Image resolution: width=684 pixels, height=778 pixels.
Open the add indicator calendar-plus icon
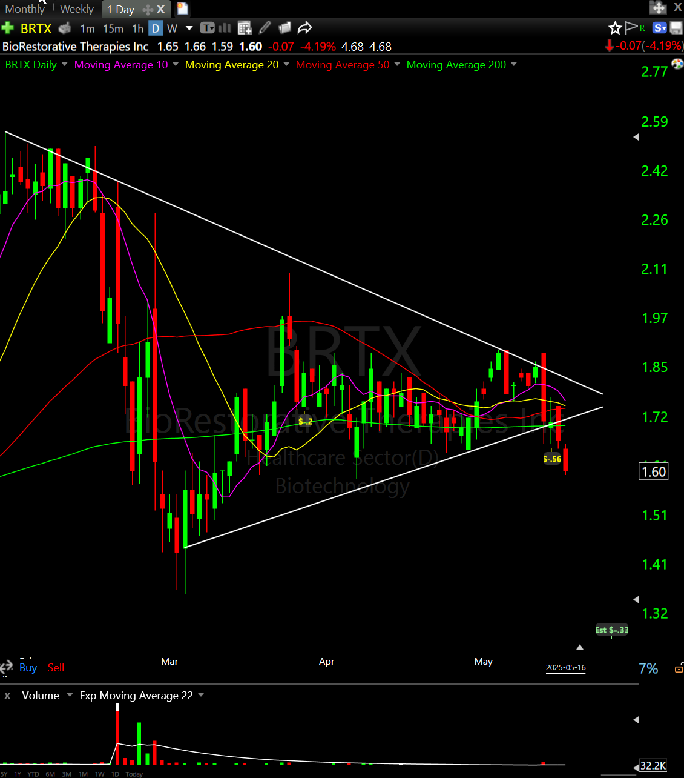pos(245,28)
